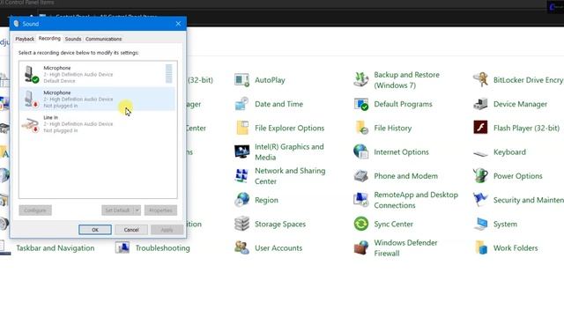
Task: Open Device Manager link text
Action: click(x=520, y=104)
